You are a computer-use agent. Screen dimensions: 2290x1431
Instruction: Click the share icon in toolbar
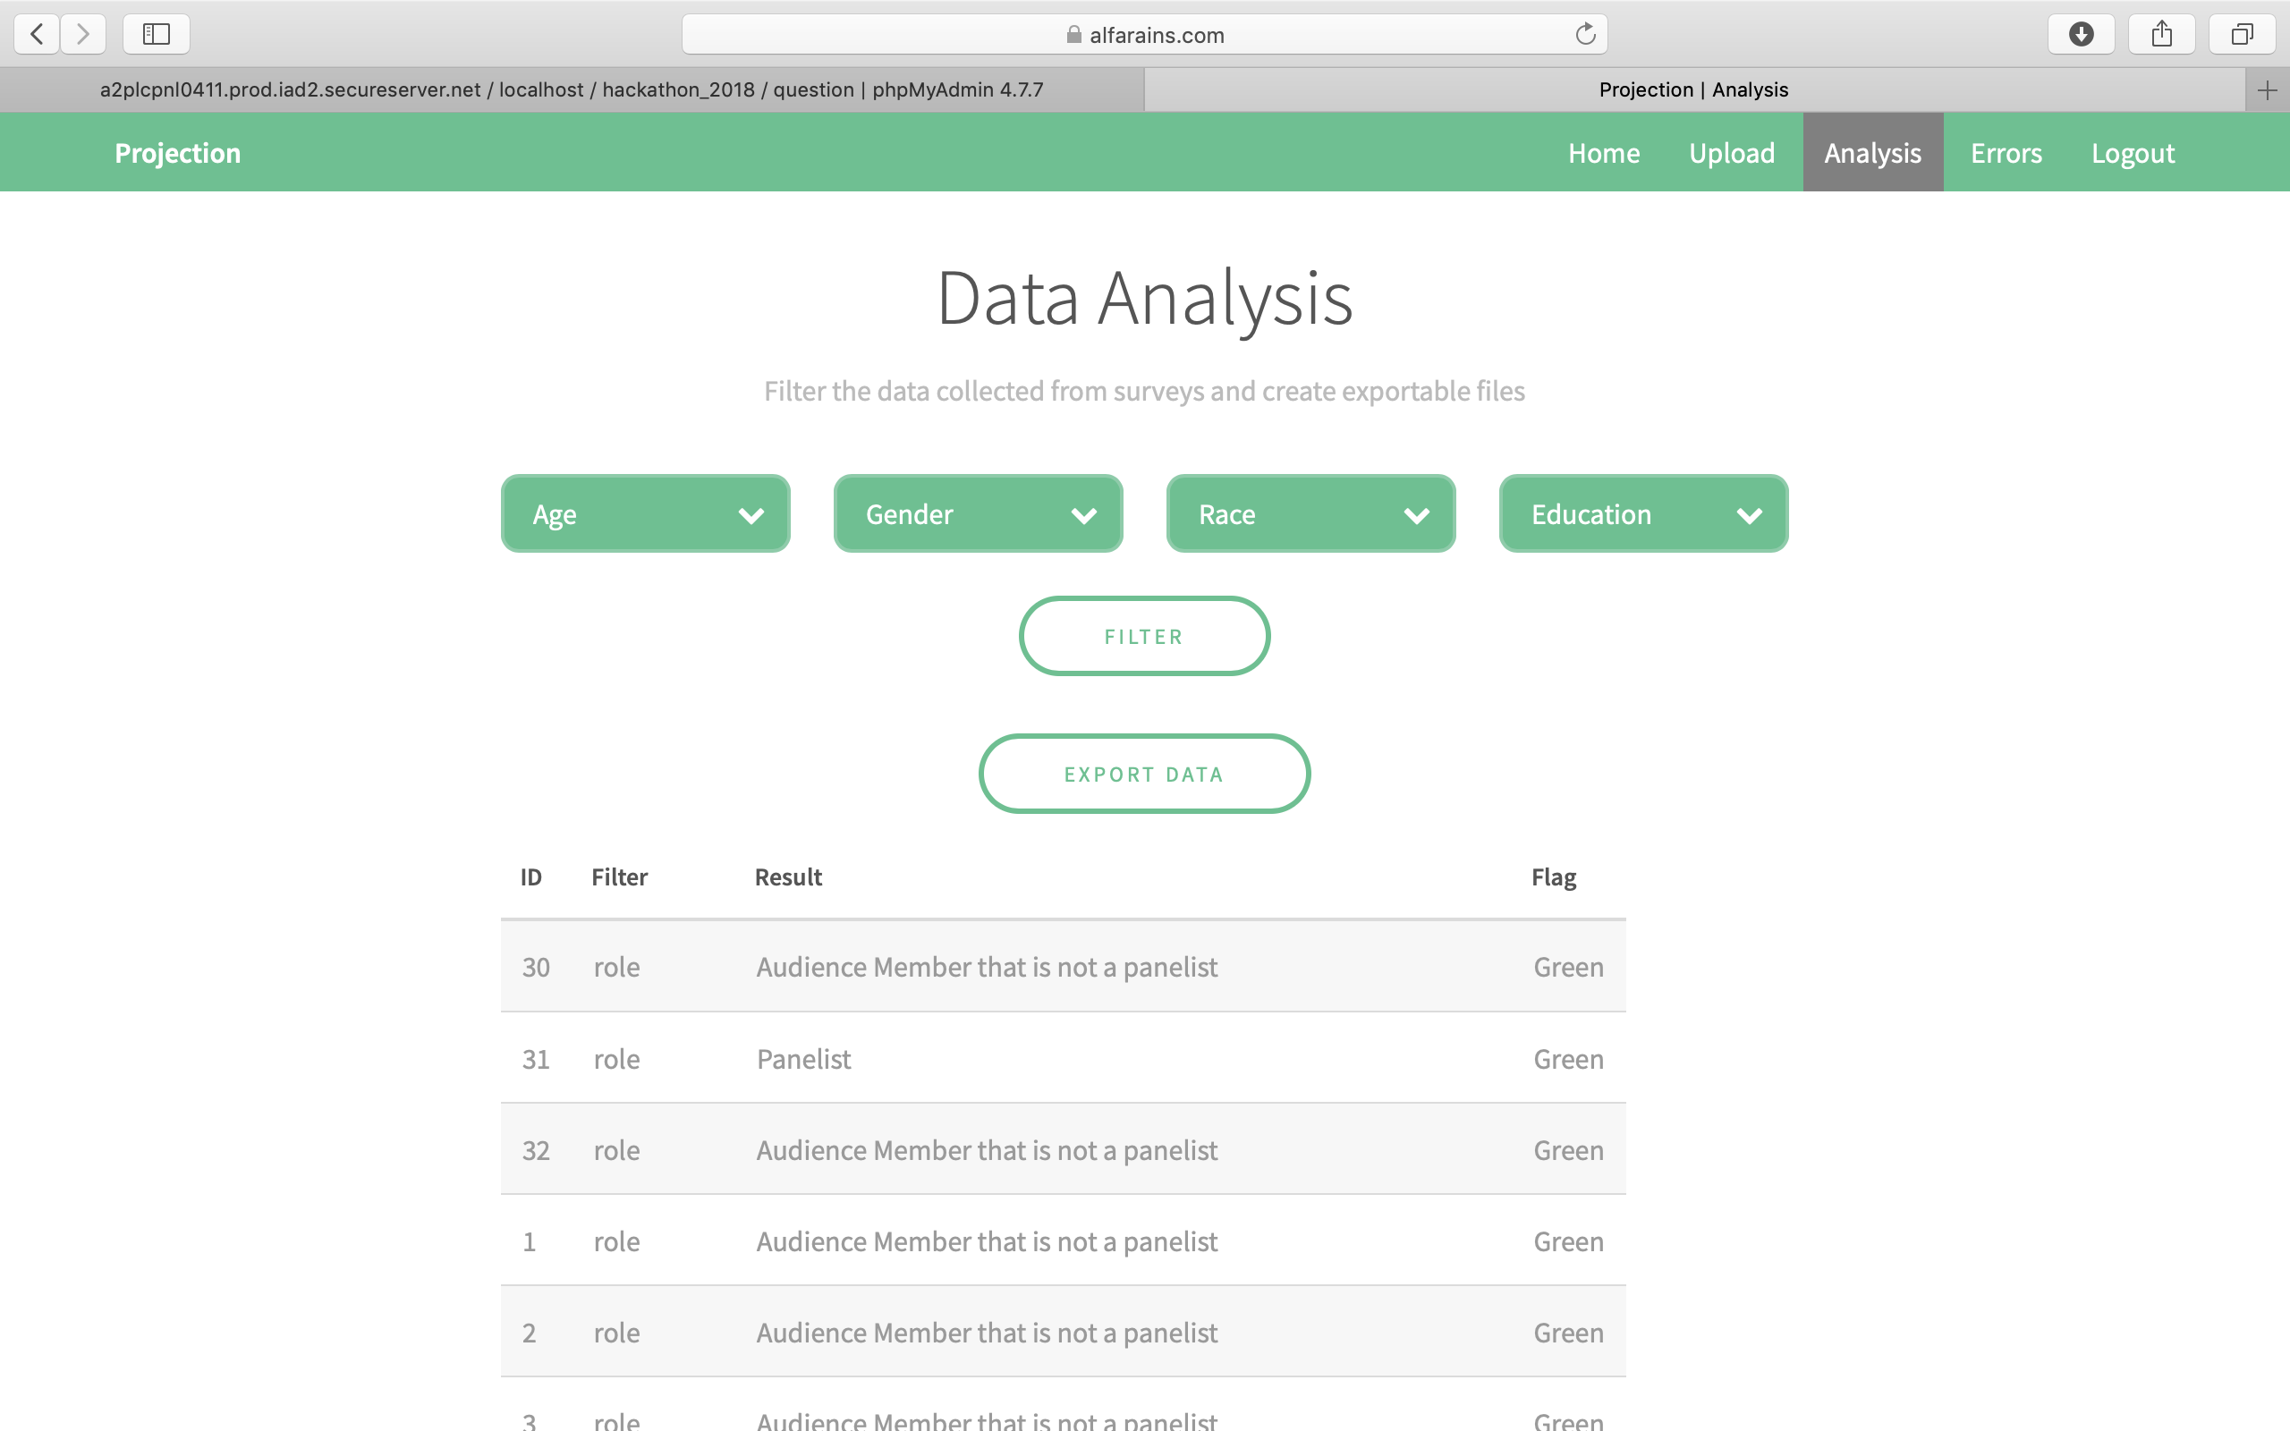coord(2161,34)
